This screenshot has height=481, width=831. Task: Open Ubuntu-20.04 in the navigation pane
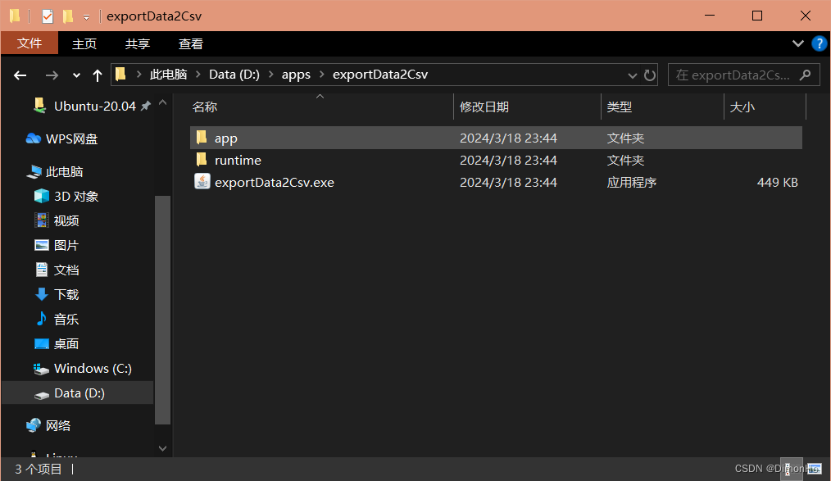point(94,106)
